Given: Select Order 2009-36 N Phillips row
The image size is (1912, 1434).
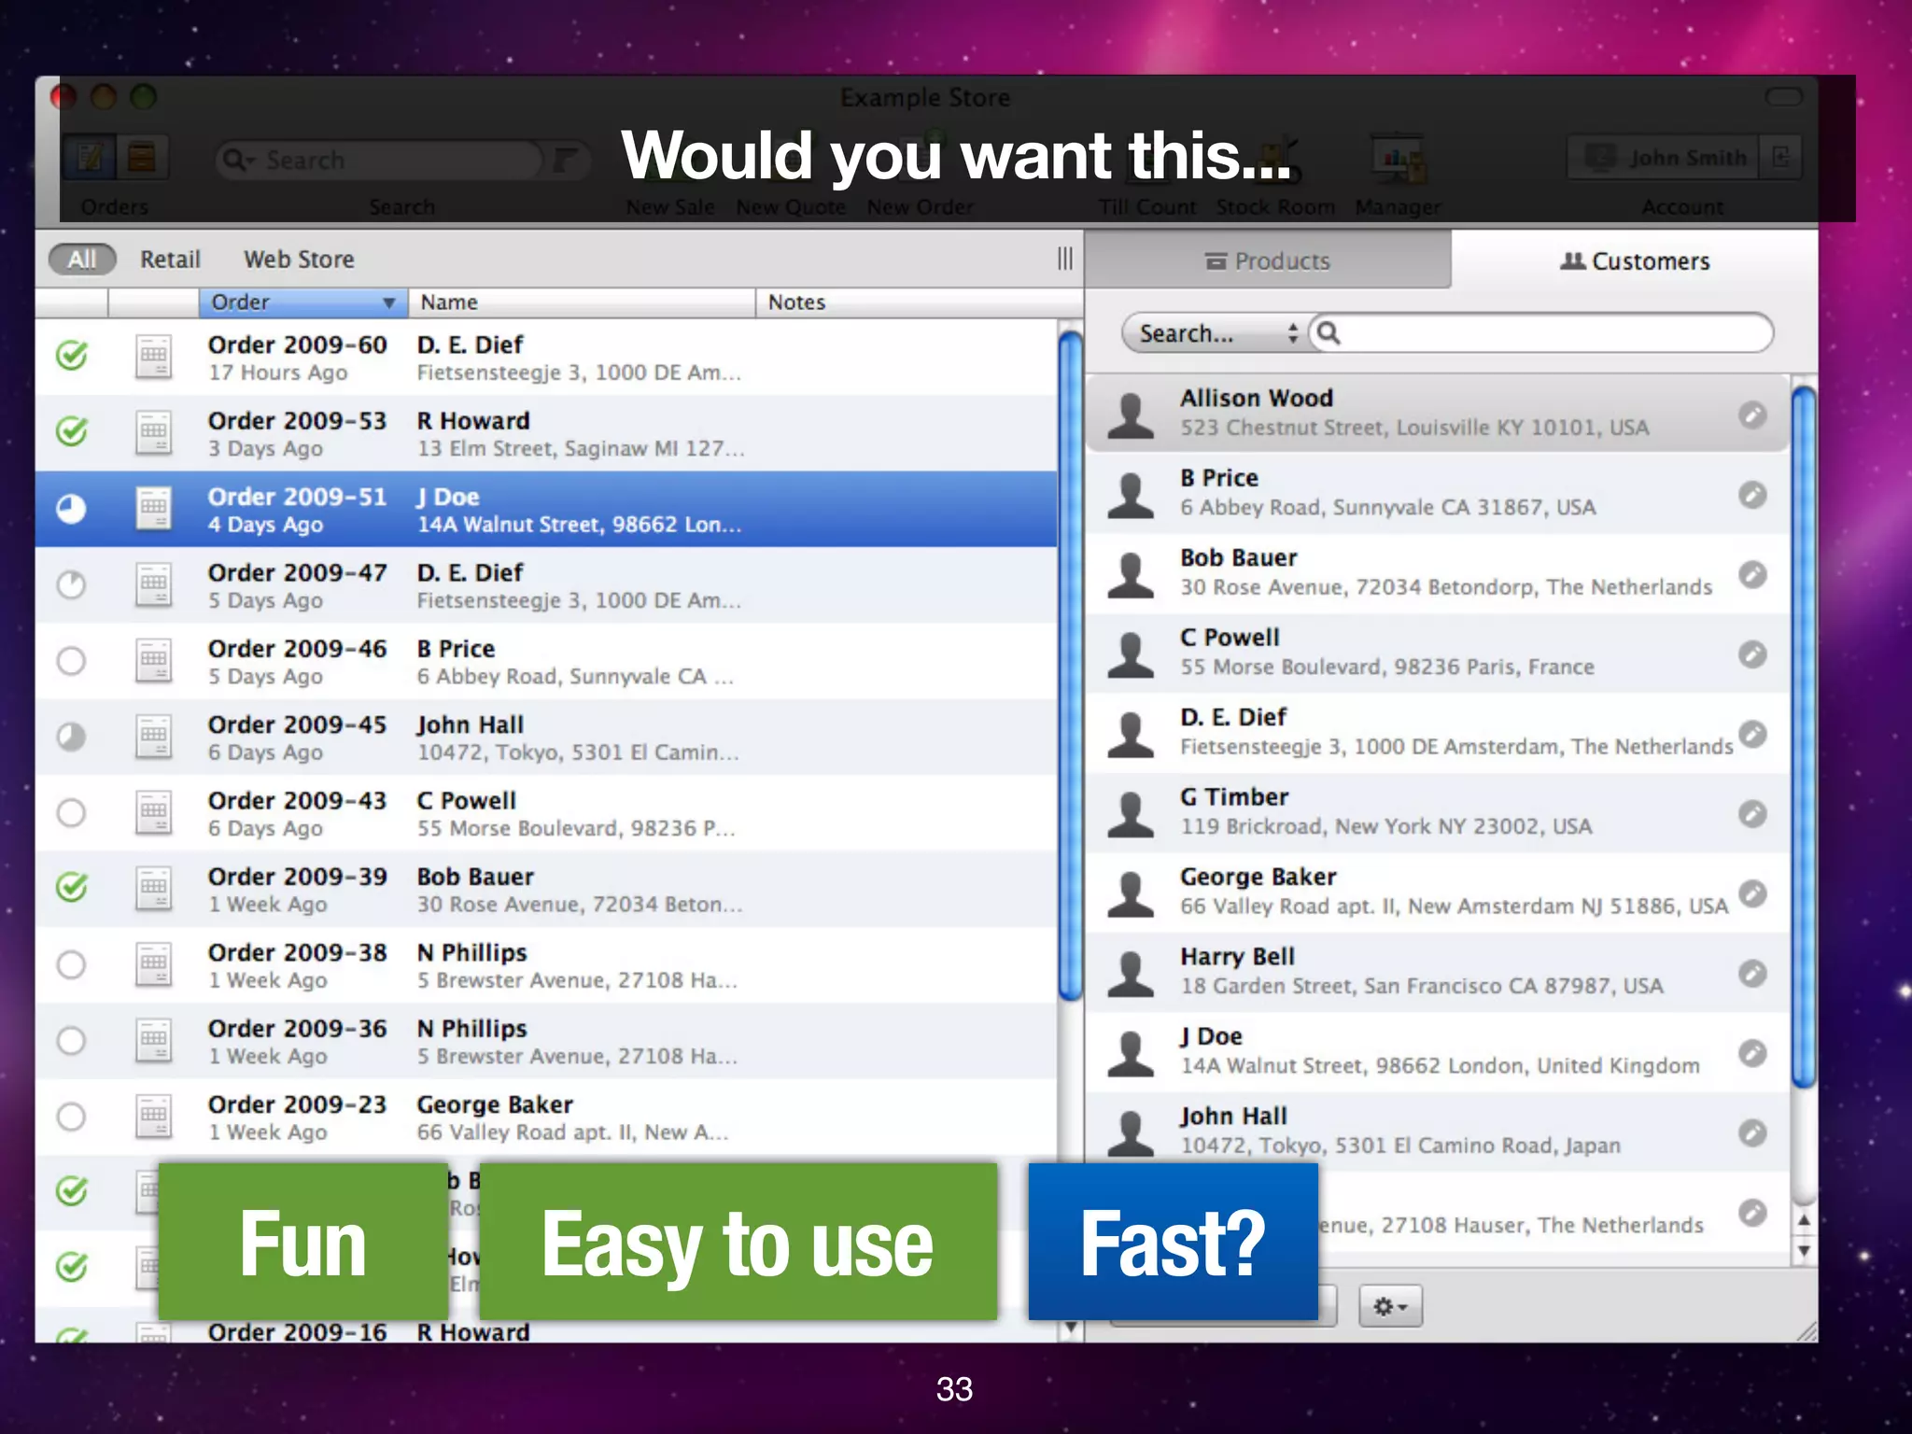Looking at the screenshot, I should click(546, 1041).
